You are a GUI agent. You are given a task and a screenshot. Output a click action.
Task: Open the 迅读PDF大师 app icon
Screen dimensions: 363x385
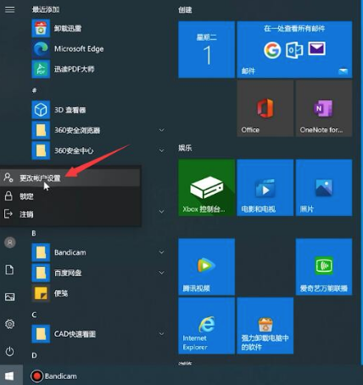tap(41, 69)
